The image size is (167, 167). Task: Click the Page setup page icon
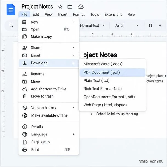(x=25, y=142)
